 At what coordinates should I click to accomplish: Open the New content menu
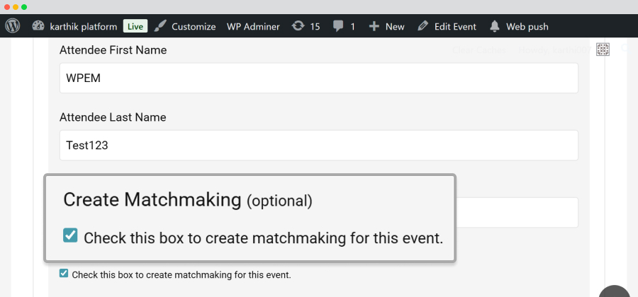(395, 27)
